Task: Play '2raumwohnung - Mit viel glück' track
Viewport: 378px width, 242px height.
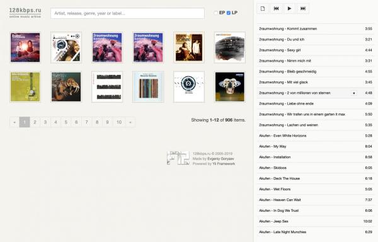Action: pyautogui.click(x=316, y=82)
